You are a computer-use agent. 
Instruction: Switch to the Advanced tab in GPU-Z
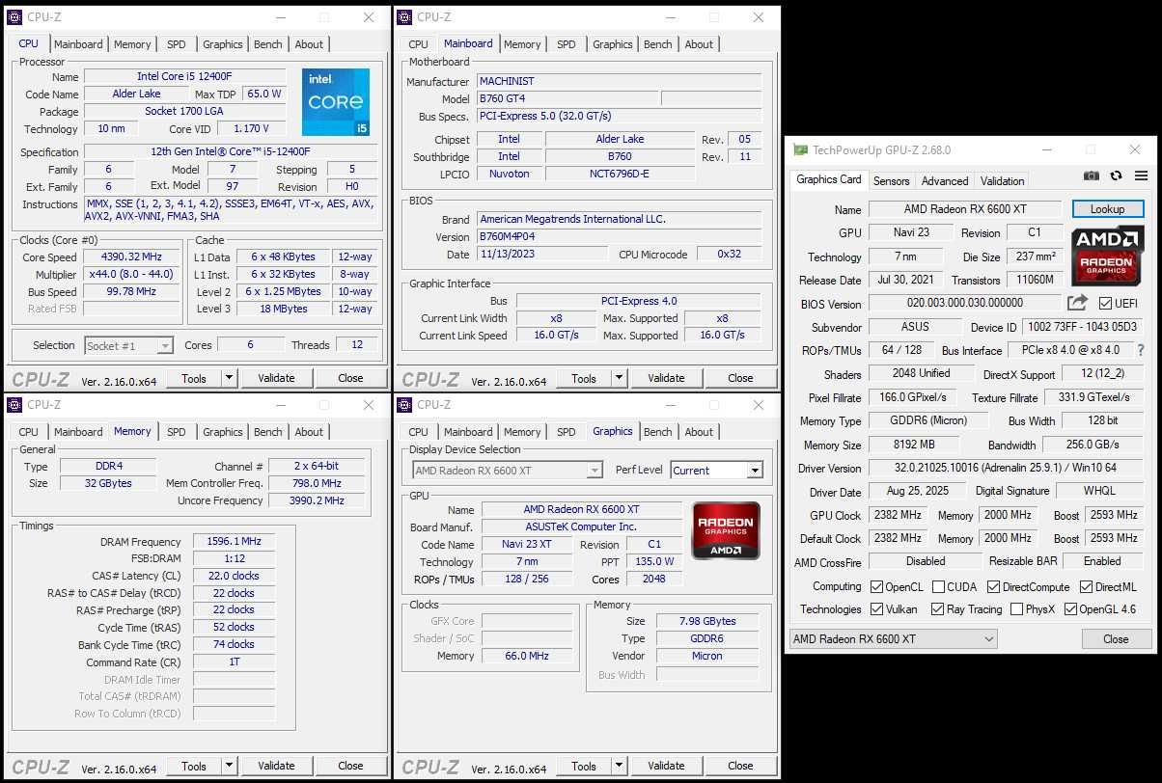point(945,180)
